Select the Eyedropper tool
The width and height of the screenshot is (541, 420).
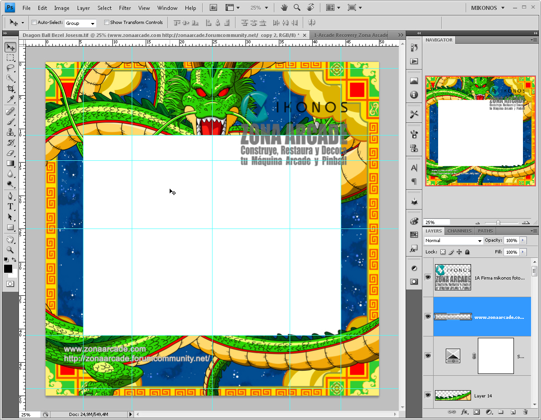(10, 99)
